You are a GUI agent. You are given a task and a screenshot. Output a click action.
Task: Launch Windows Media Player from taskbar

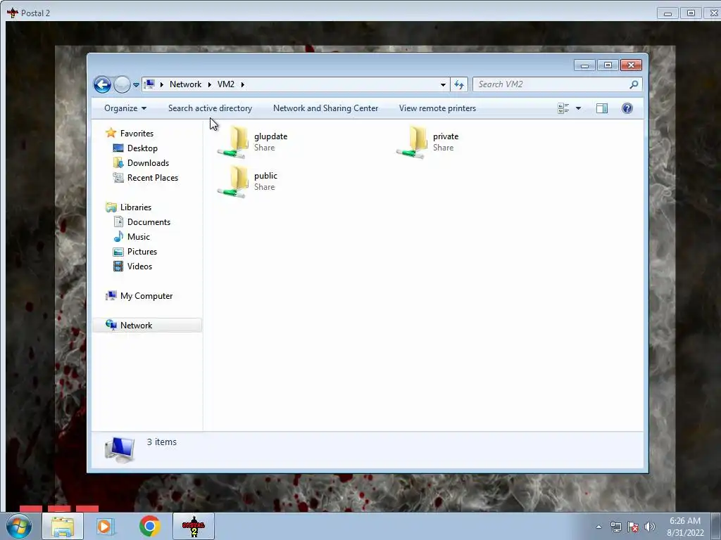pos(105,527)
